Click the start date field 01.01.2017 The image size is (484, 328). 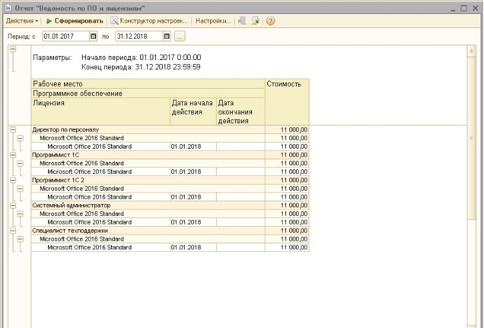point(66,37)
